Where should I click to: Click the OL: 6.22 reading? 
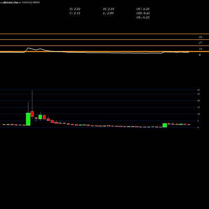point(143,18)
